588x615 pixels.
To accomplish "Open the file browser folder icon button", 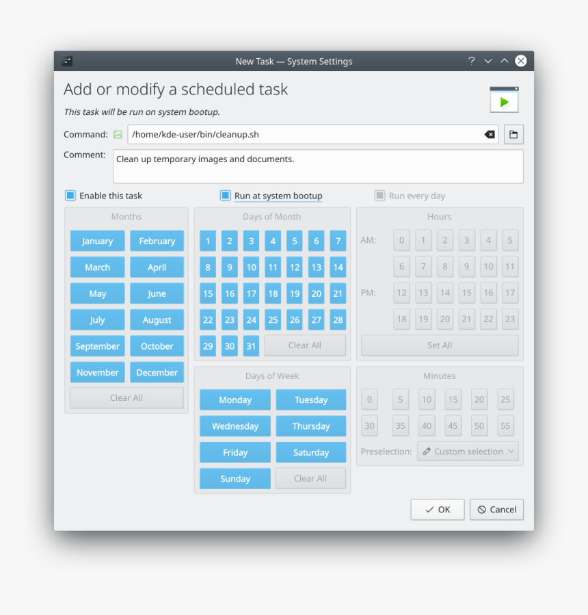I will (513, 135).
